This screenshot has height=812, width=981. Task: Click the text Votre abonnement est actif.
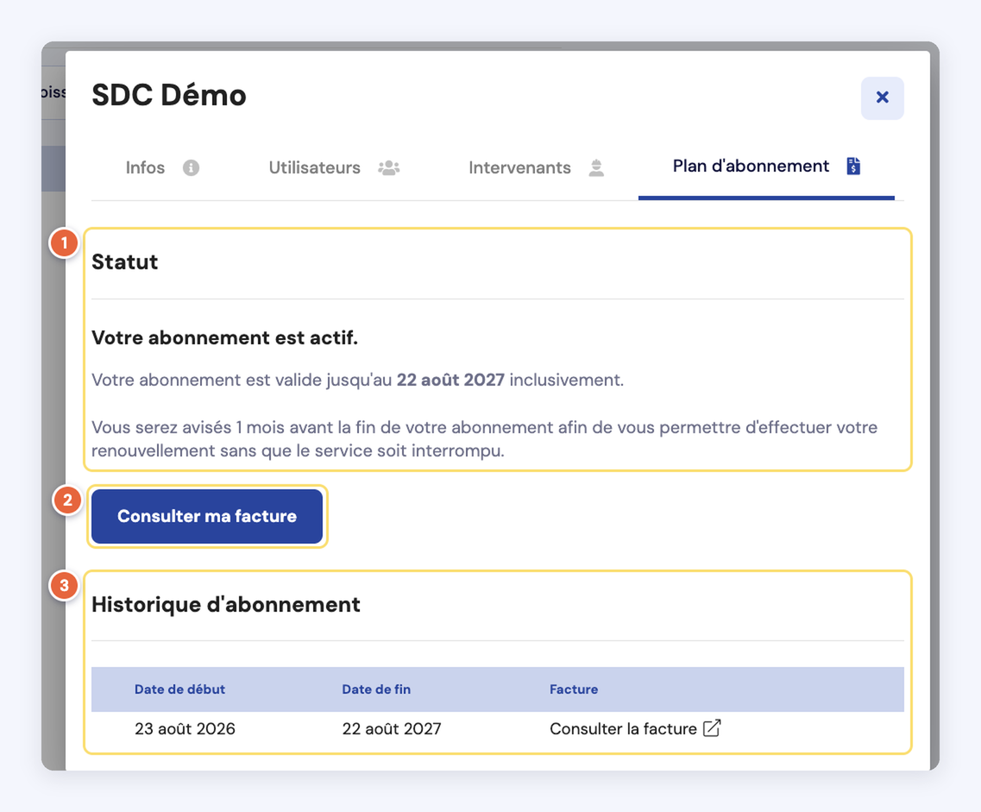(x=224, y=337)
